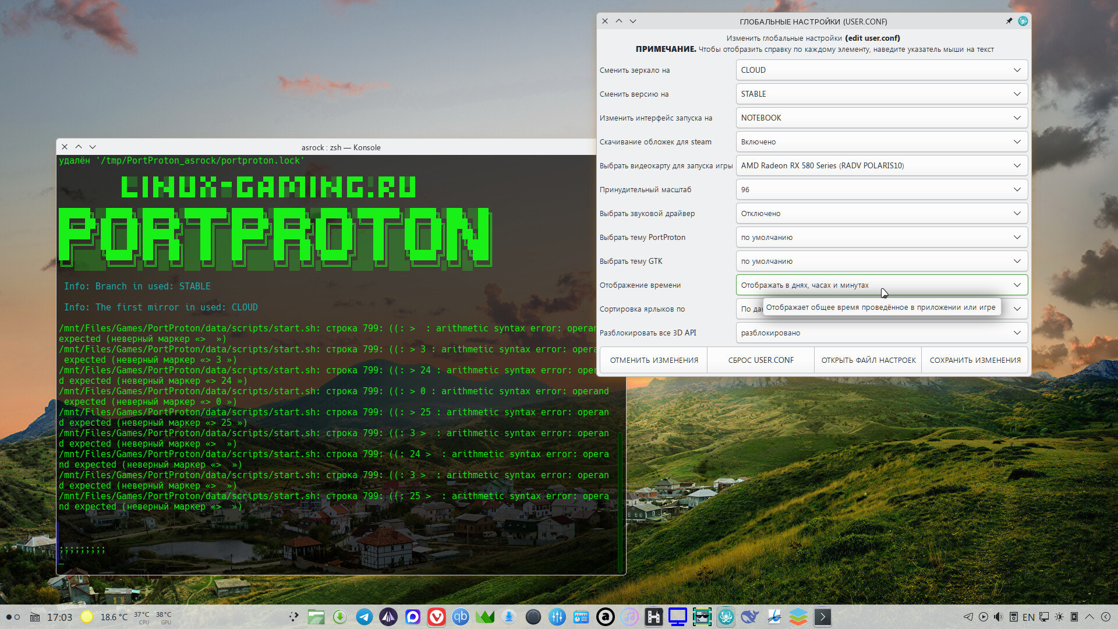
Task: Open the file manager folder icon
Action: (316, 617)
